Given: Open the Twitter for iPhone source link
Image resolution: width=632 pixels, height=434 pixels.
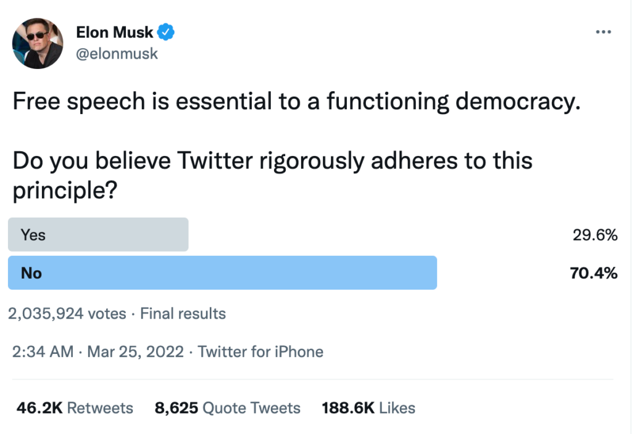Looking at the screenshot, I should tap(260, 352).
